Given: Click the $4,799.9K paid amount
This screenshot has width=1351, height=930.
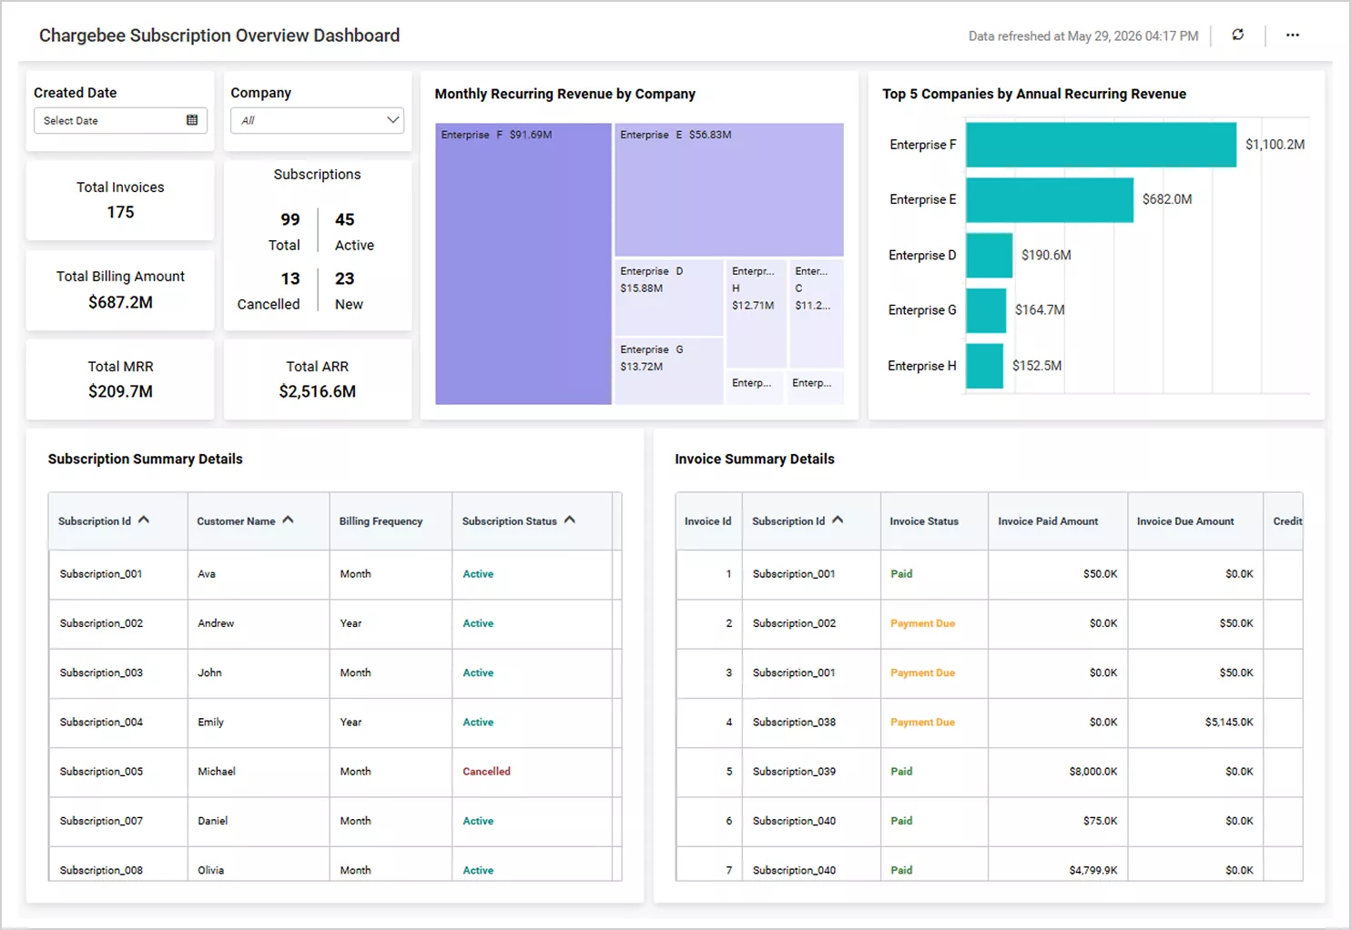Looking at the screenshot, I should 1093,871.
